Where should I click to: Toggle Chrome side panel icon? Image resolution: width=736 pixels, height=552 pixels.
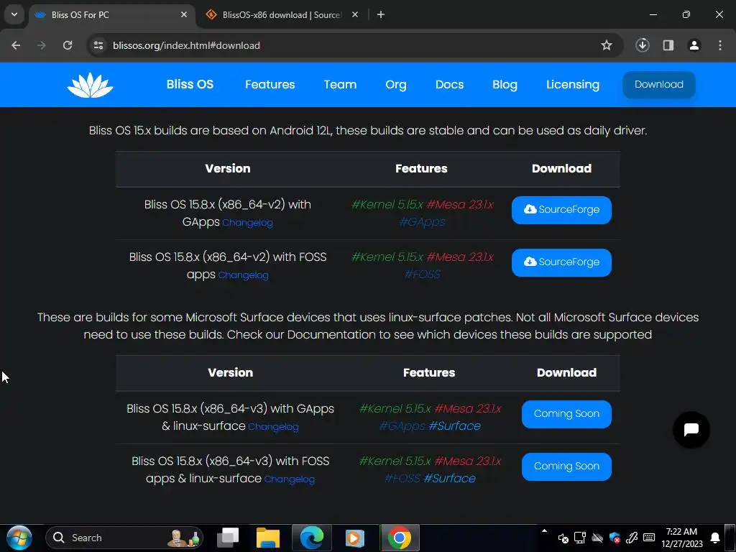[668, 45]
